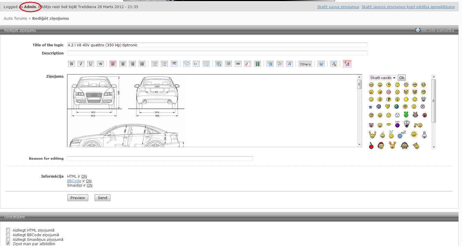Open the BBCode link under Informācija
The image size is (462, 246).
point(74,181)
